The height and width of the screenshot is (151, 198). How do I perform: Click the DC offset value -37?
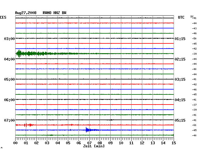[x=194, y=105]
